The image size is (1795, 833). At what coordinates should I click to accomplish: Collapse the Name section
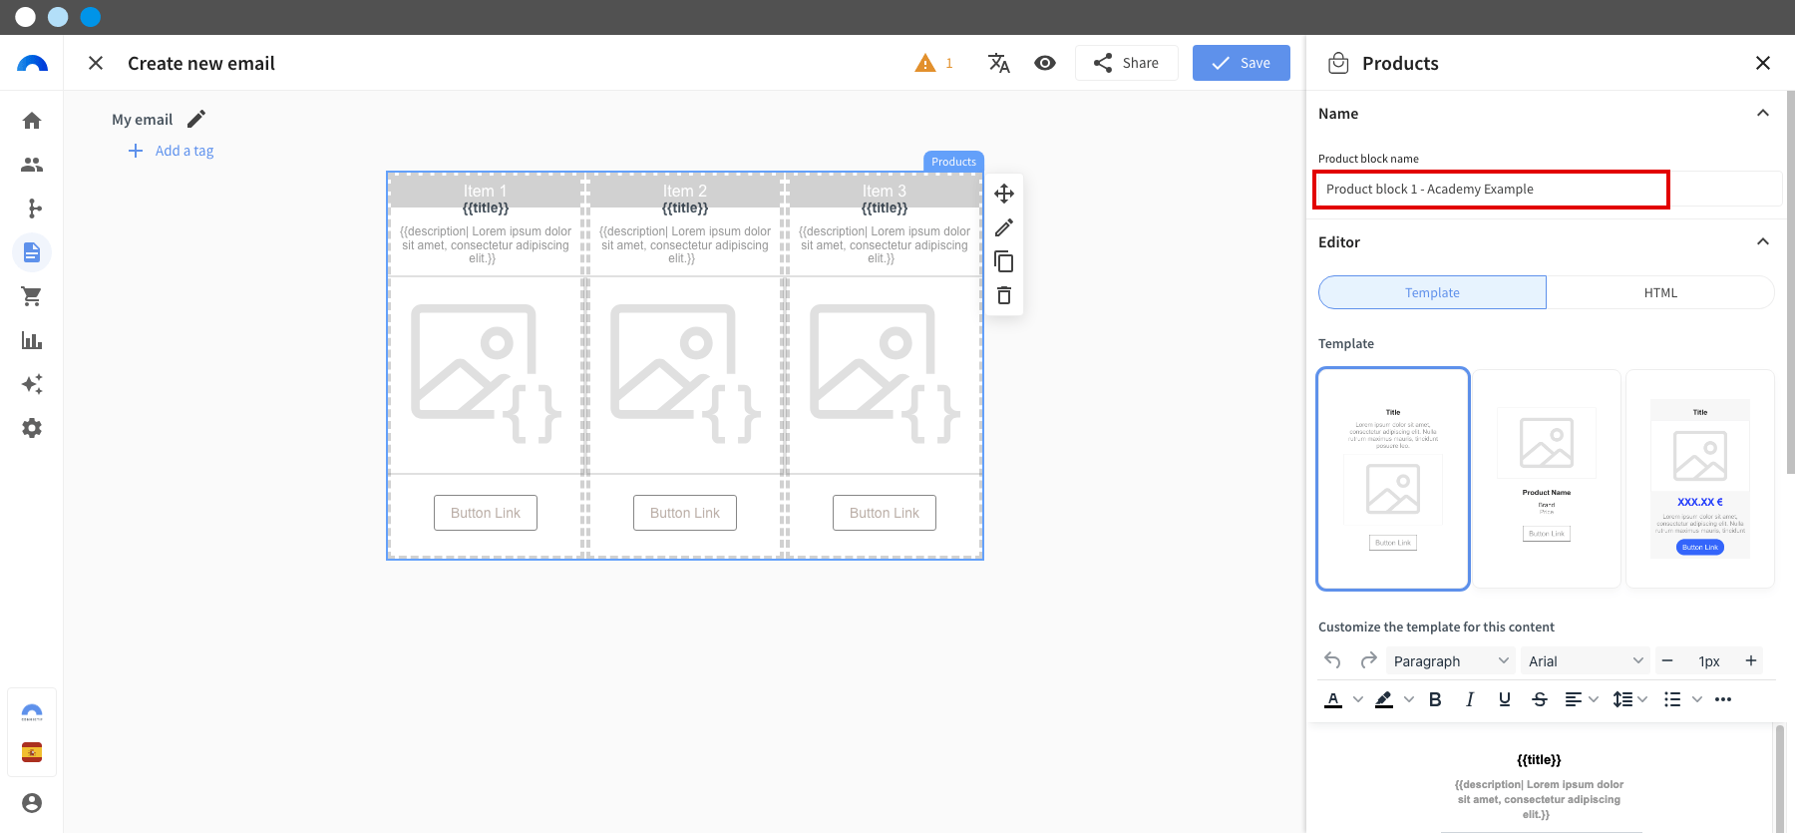[x=1763, y=114]
